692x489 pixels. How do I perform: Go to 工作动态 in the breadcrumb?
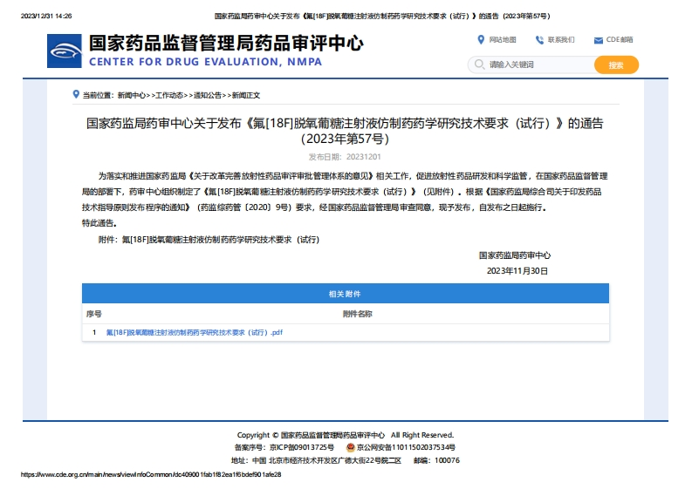169,95
